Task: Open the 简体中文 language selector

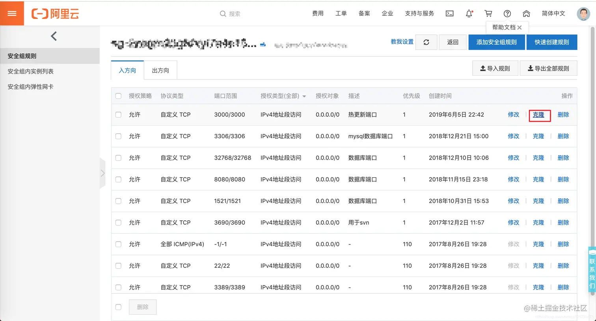Action: click(553, 13)
